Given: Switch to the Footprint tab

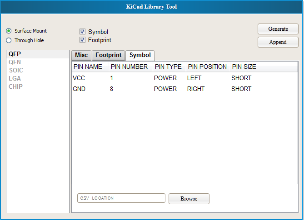Looking at the screenshot, I should [109, 55].
